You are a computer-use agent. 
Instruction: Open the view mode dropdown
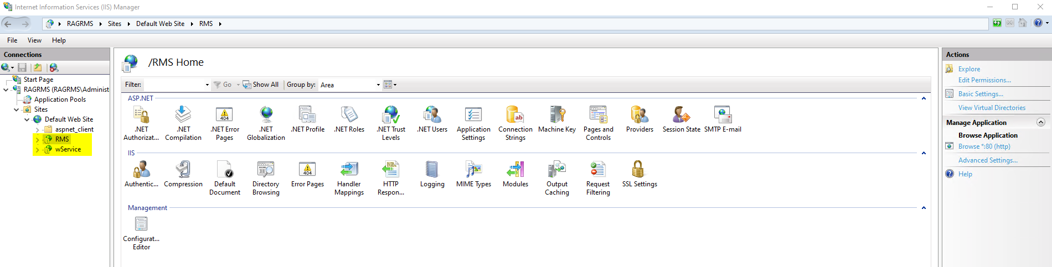(x=390, y=85)
